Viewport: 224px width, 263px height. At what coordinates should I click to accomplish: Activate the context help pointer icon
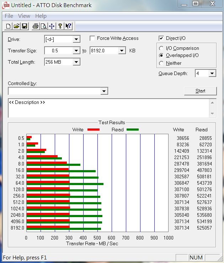[68, 26]
